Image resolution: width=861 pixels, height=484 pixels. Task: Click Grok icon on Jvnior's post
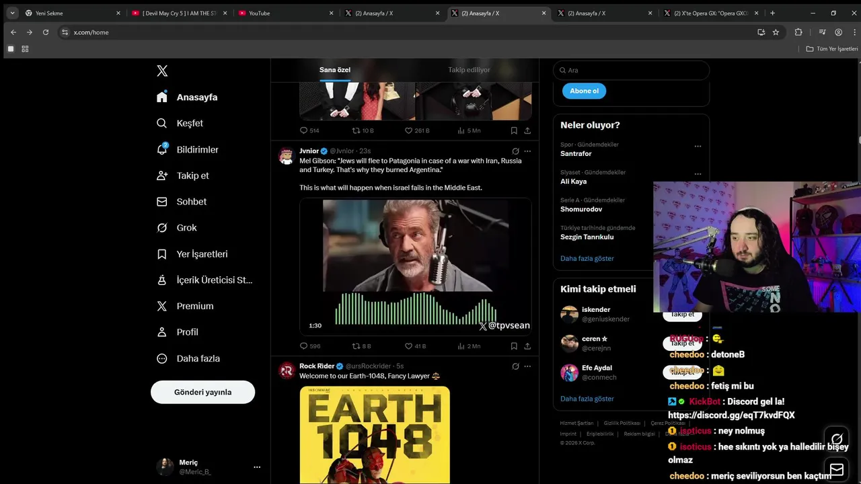pyautogui.click(x=515, y=151)
